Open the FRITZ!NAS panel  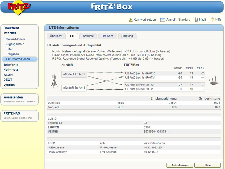tap(20, 116)
